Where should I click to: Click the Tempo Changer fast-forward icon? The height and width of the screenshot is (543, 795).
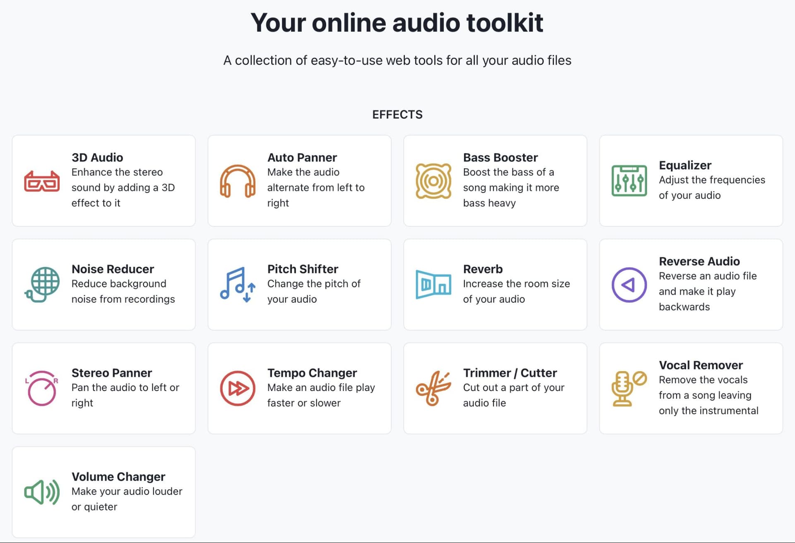coord(237,388)
